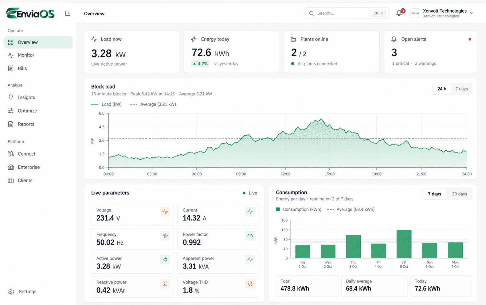Click the Plants online factory icon

(293, 39)
